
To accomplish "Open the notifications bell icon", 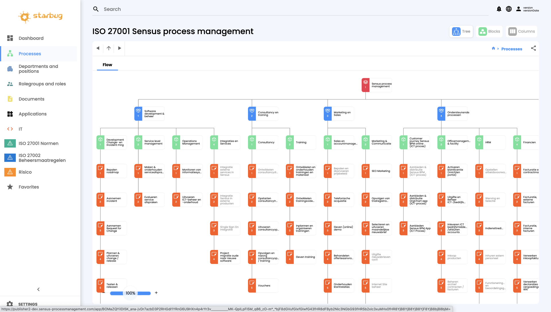I will coord(499,9).
